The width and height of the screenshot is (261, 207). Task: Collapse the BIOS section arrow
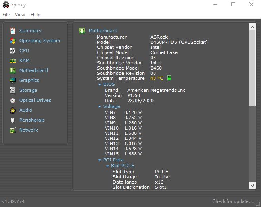(x=100, y=85)
